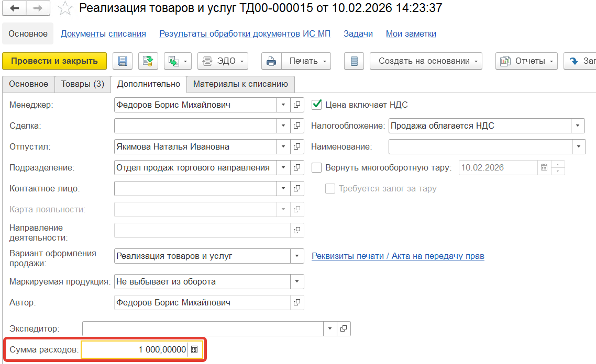Expand the Маркируемая продукция dropdown

(297, 282)
